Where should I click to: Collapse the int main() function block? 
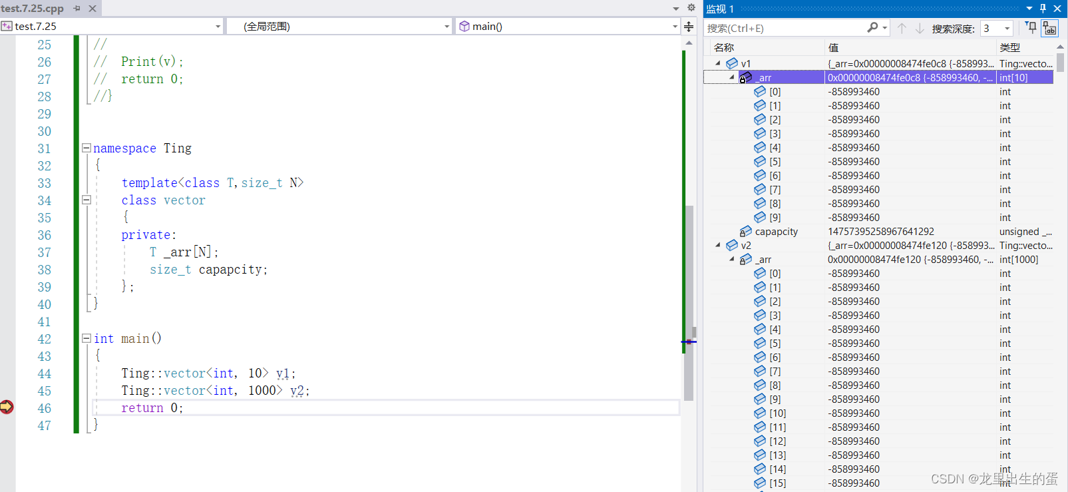click(x=86, y=338)
